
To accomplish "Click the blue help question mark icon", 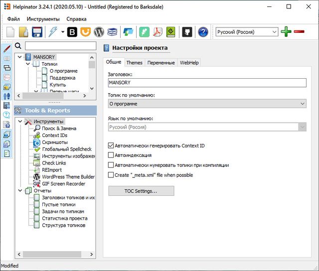I will coord(203,32).
